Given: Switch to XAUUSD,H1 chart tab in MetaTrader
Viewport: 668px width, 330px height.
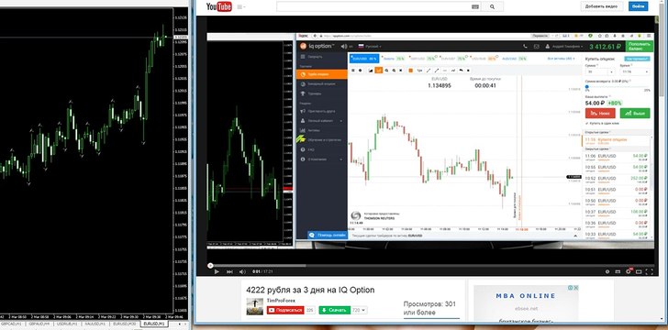Looking at the screenshot, I should coord(95,324).
